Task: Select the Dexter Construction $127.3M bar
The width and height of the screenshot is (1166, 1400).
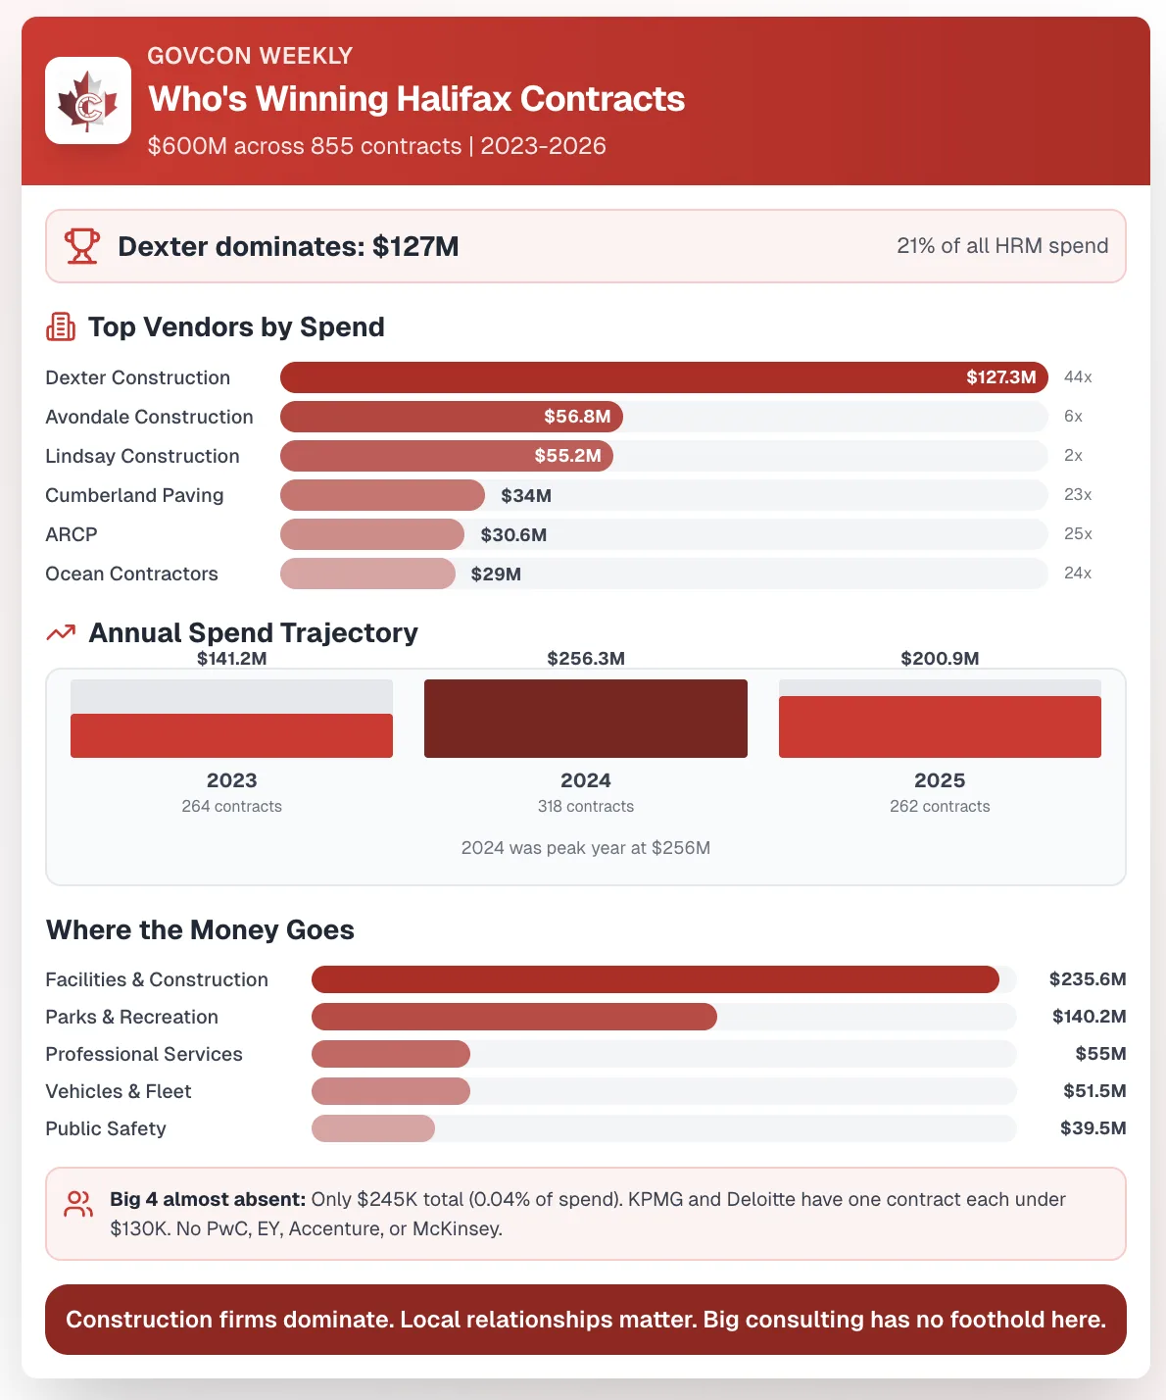Action: click(664, 377)
